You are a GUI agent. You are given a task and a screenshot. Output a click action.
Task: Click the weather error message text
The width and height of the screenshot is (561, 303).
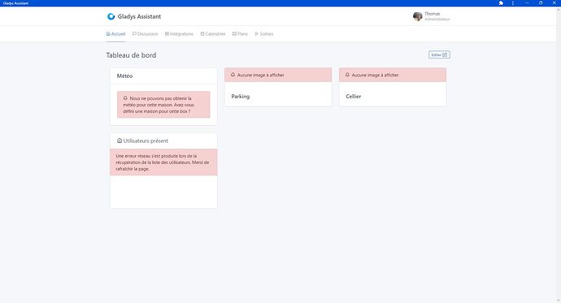(x=159, y=105)
